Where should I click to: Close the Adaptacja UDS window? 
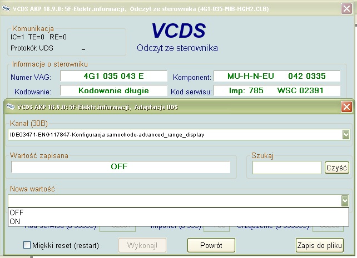pyautogui.click(x=346, y=107)
